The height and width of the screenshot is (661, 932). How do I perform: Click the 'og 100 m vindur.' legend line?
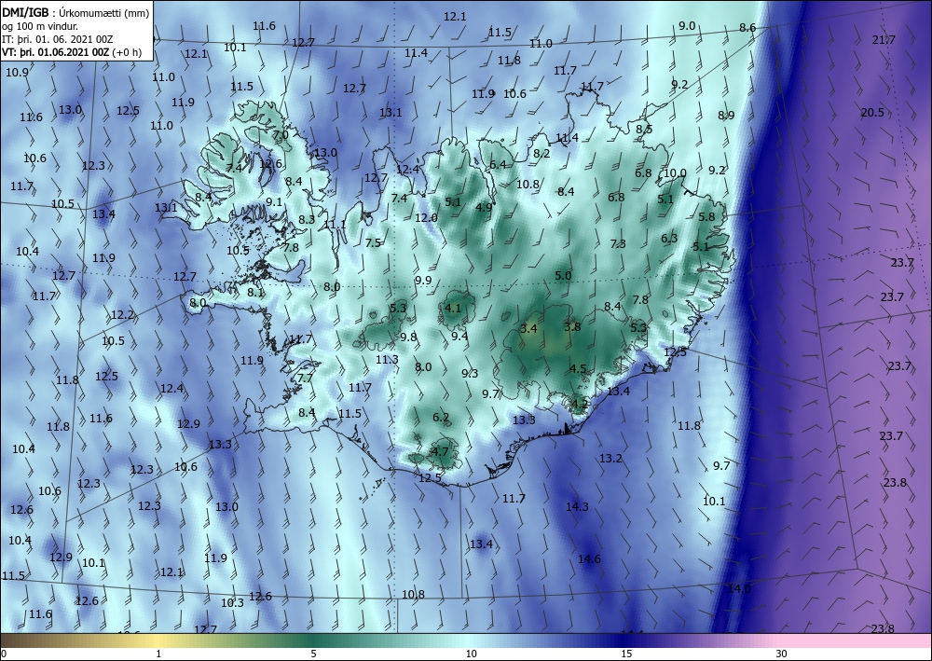click(x=40, y=26)
